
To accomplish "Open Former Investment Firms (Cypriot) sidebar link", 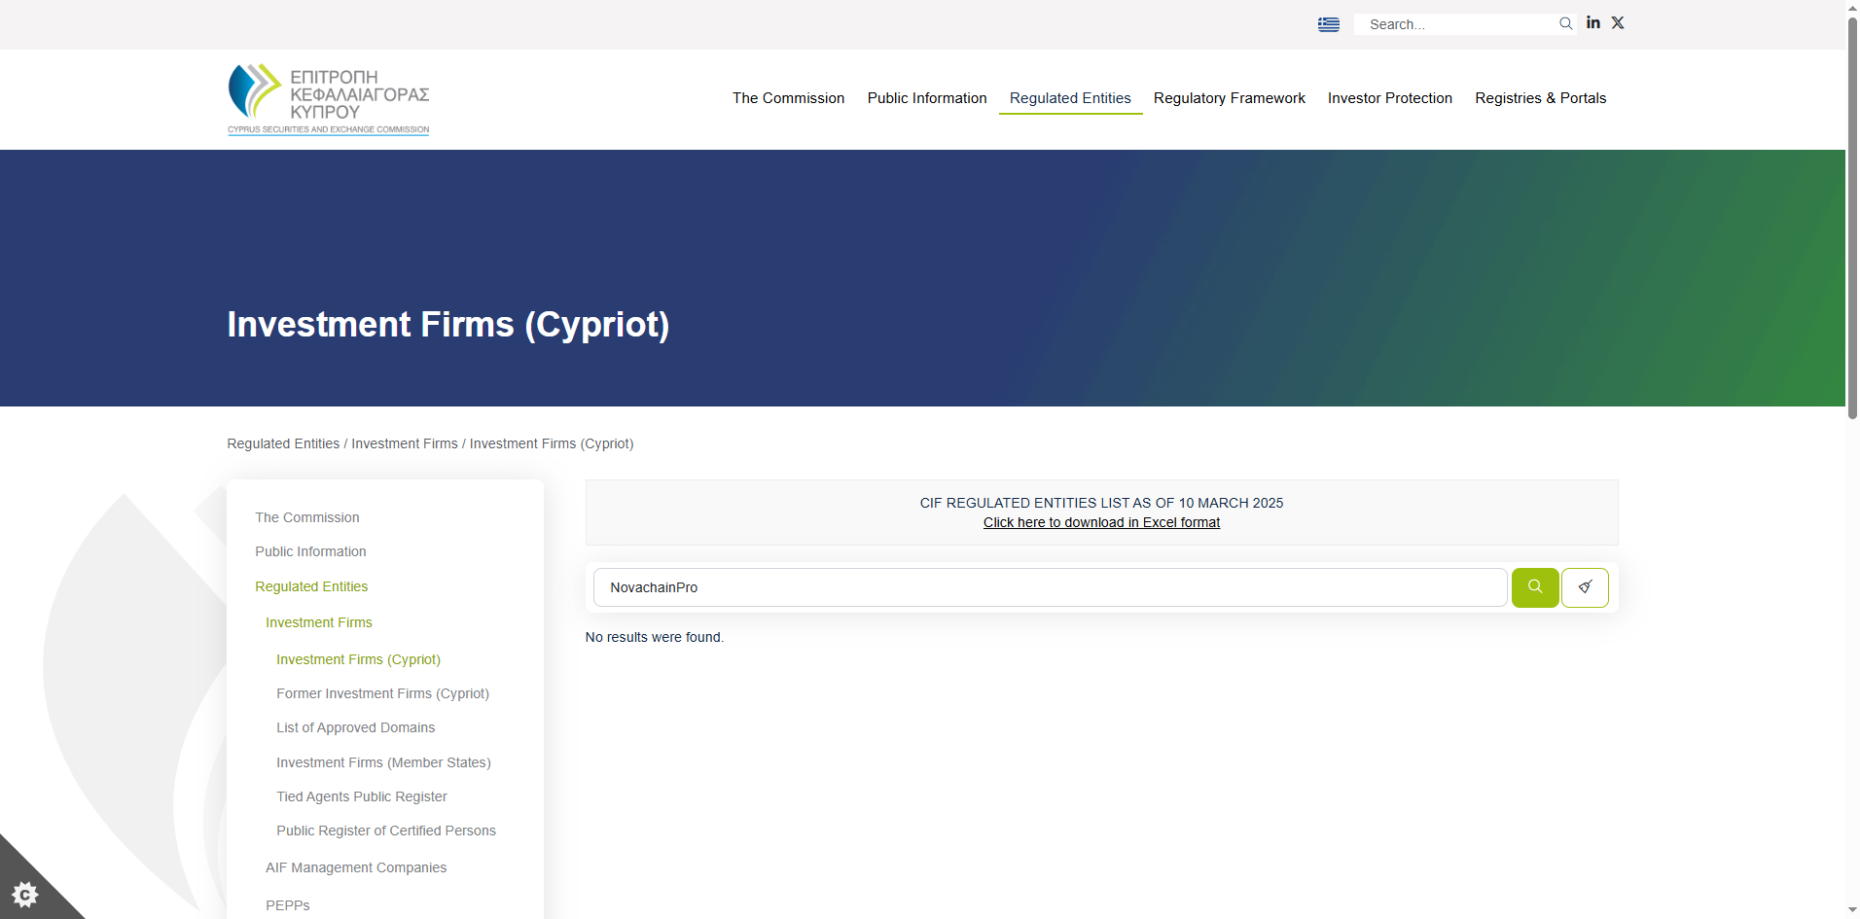I will tap(382, 693).
